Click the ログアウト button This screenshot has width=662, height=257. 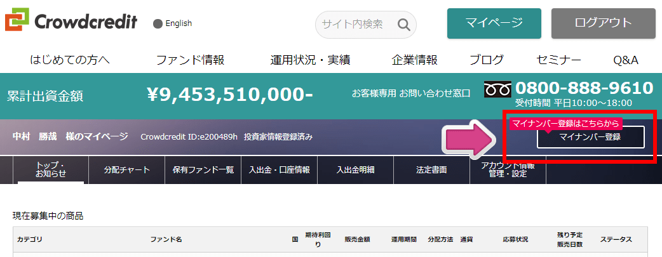point(604,23)
